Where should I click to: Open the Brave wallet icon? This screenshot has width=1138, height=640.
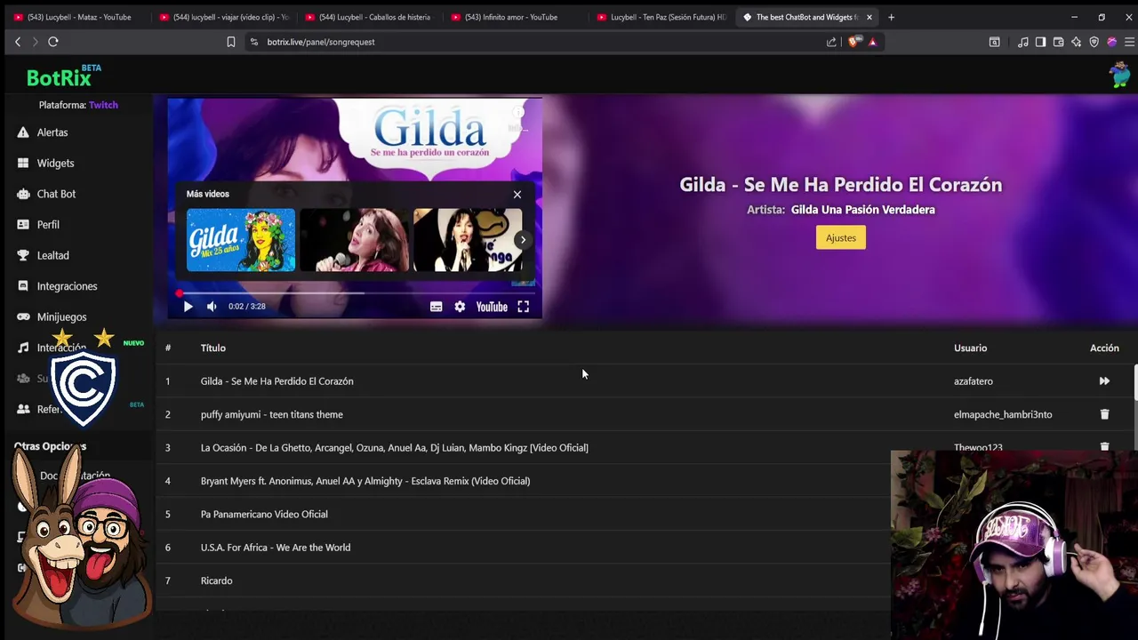pyautogui.click(x=1058, y=42)
